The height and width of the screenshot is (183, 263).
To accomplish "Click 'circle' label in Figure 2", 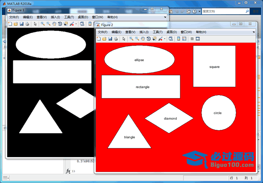I will click(217, 113).
